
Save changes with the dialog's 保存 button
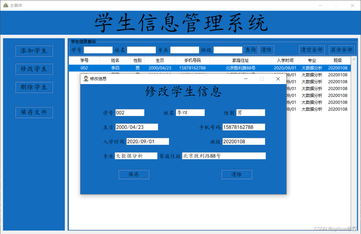[134, 174]
